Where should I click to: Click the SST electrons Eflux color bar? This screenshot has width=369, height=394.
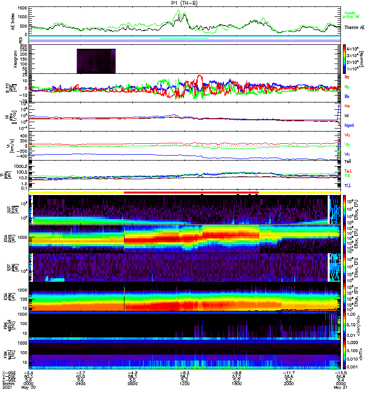point(344,267)
